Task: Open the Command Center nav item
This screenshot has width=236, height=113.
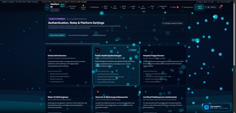Action: tap(71, 7)
